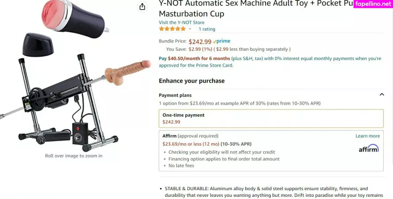Click the share icon beside product image
Image resolution: width=393 pixels, height=199 pixels.
tap(142, 7)
